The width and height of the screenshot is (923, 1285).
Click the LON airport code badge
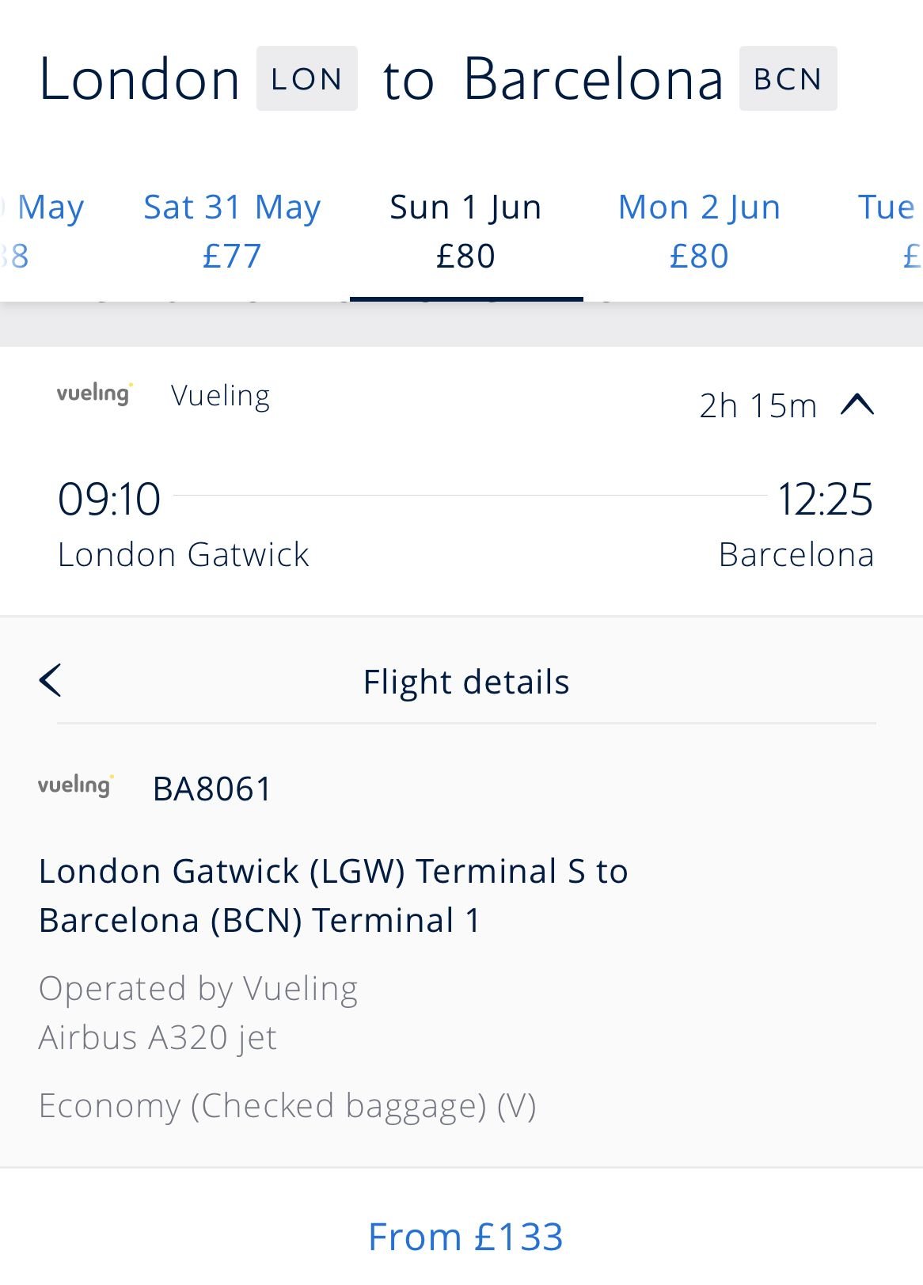(x=306, y=78)
